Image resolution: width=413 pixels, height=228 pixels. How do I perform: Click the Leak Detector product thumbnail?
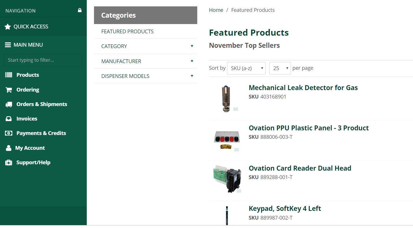click(x=227, y=99)
